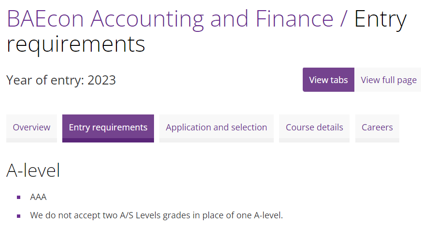Click the word 'requirements' on title's second line

pos(76,44)
